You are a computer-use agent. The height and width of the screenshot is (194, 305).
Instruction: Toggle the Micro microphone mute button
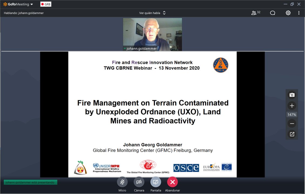tap(122, 182)
